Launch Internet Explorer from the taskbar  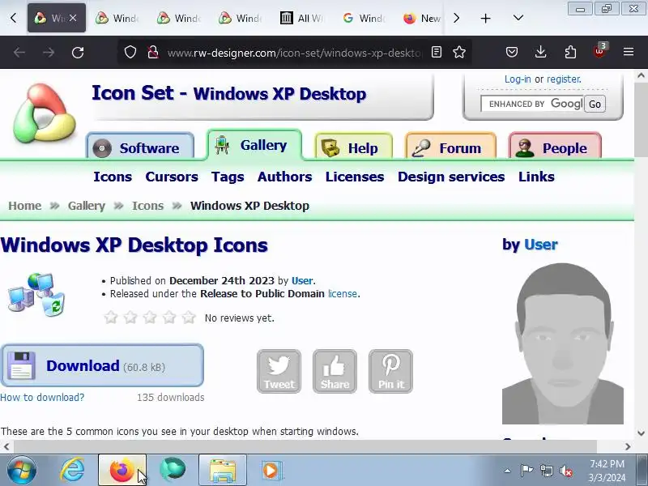click(73, 471)
